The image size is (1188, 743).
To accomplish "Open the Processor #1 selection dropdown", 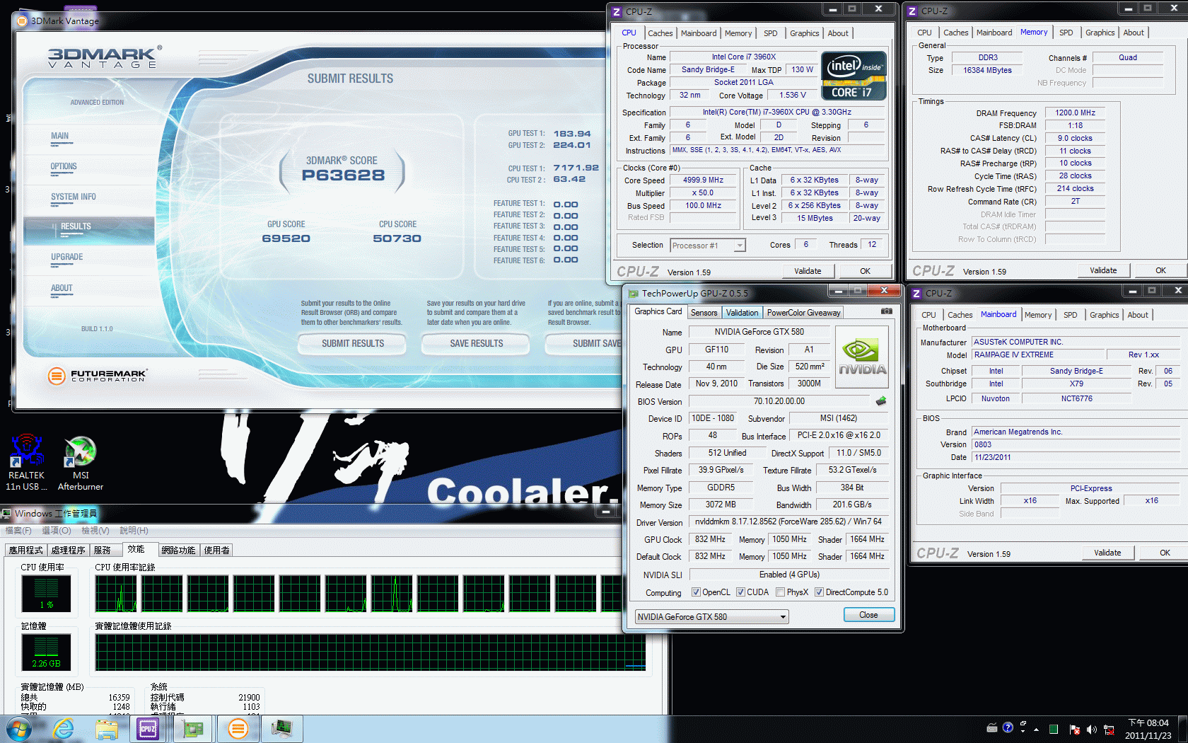I will coord(708,246).
